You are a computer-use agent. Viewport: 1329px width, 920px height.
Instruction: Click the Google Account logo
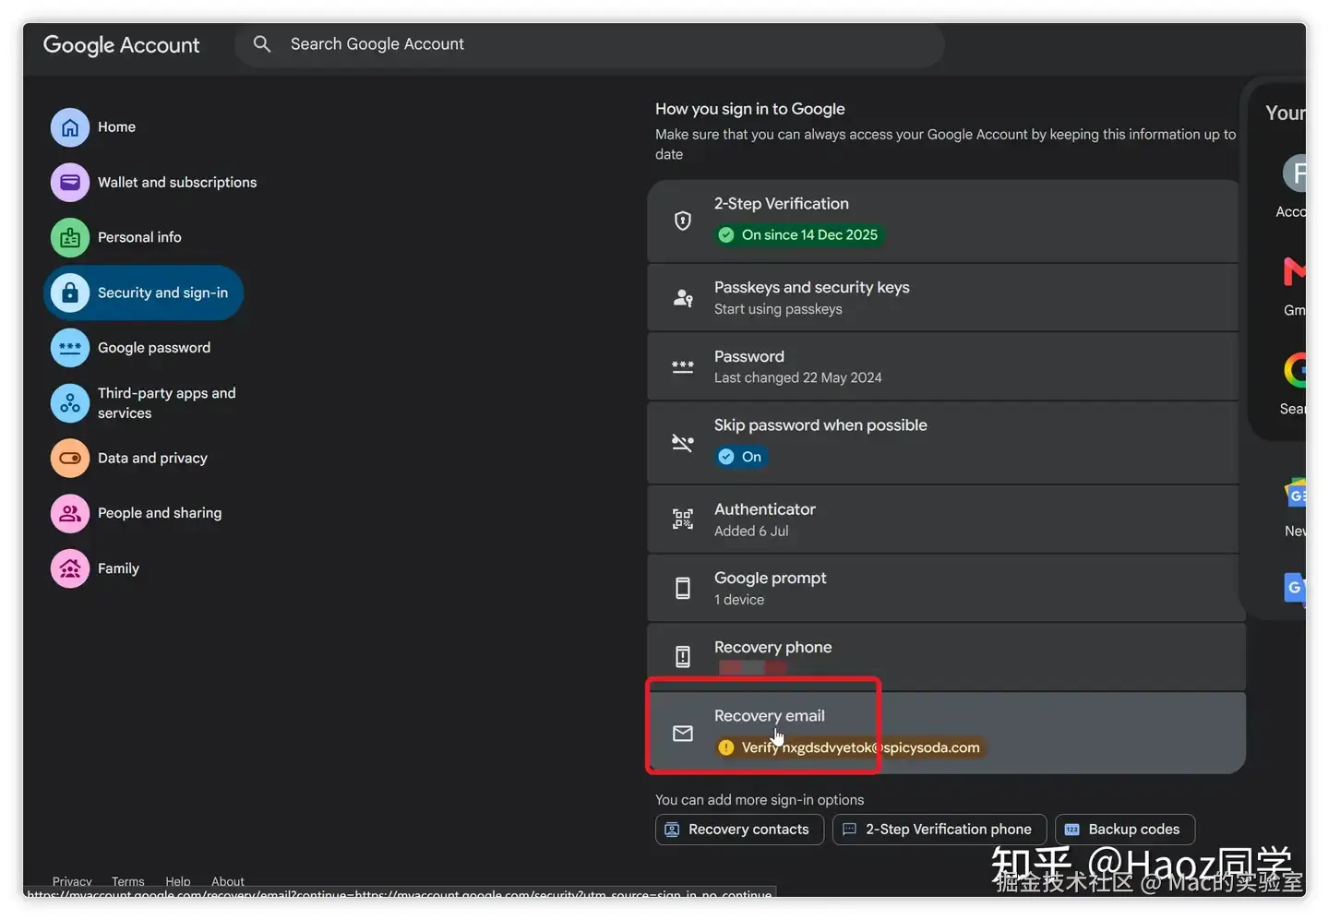tap(121, 45)
